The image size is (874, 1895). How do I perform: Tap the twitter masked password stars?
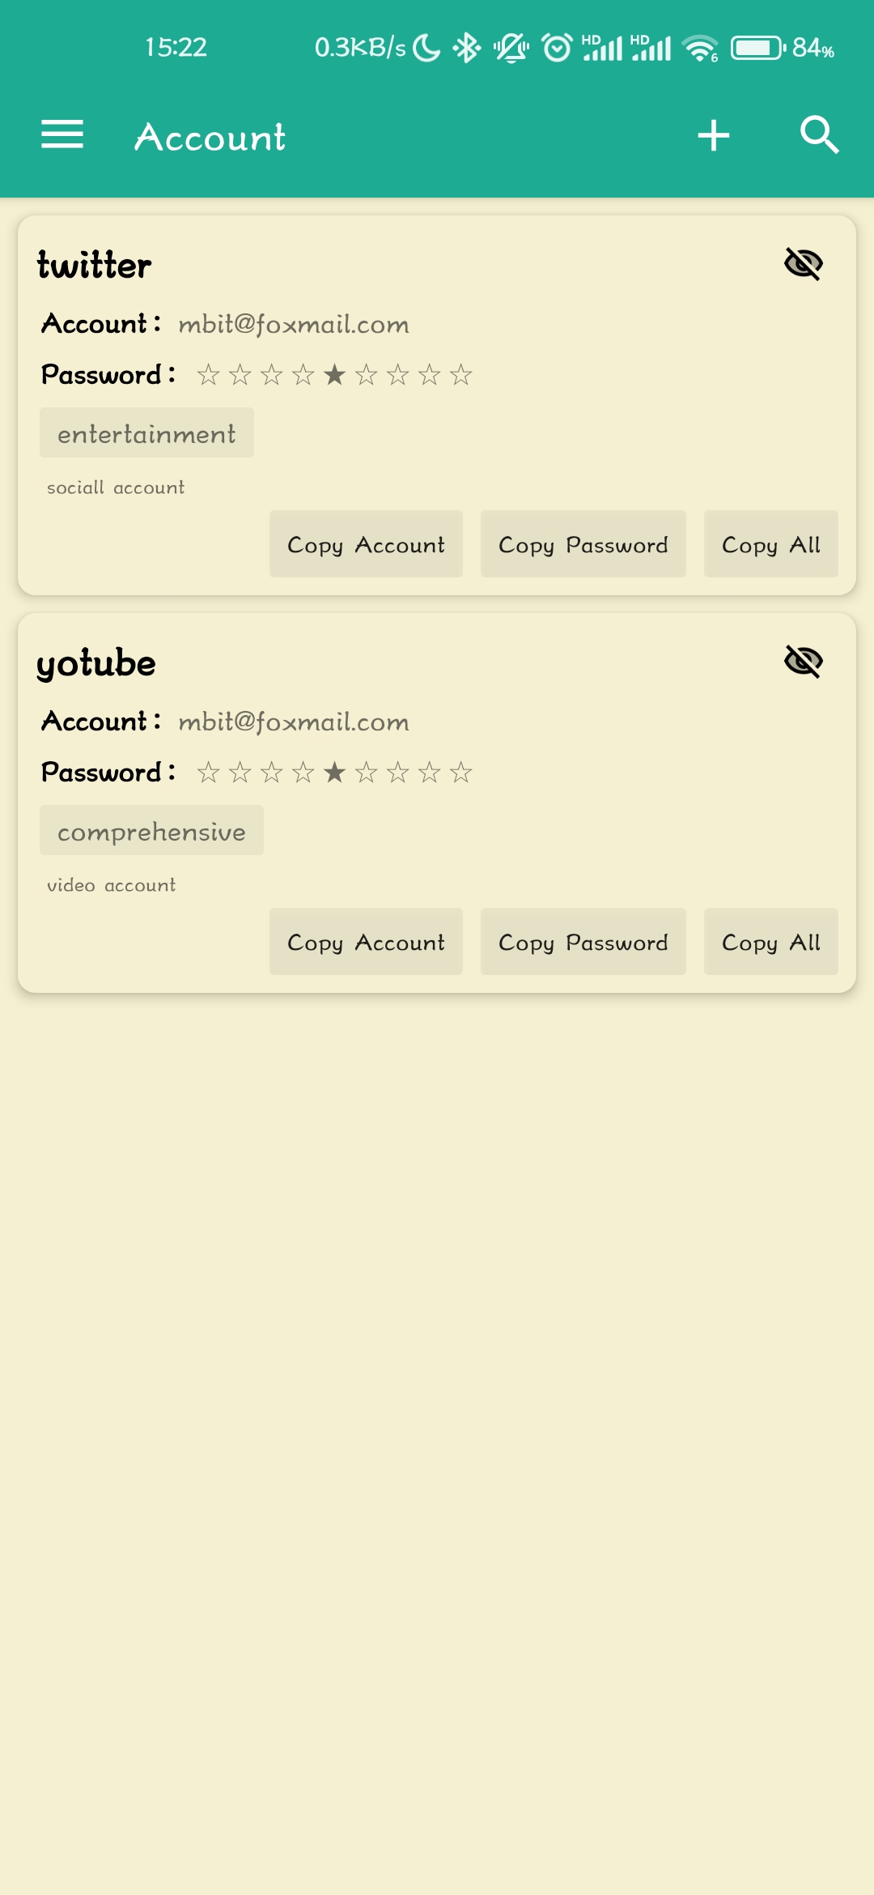(x=334, y=375)
